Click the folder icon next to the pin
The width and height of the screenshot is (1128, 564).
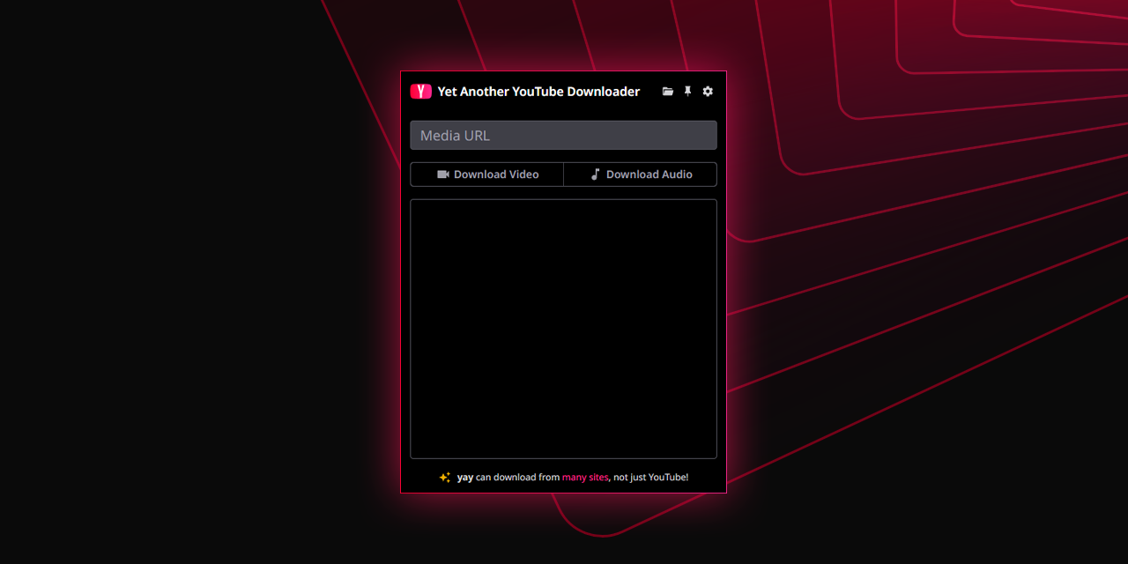click(x=667, y=91)
